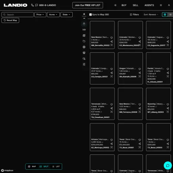Viewport: 173px width, 173px height.
Task: Open the Florida Volusia listing card
Action: click(158, 68)
